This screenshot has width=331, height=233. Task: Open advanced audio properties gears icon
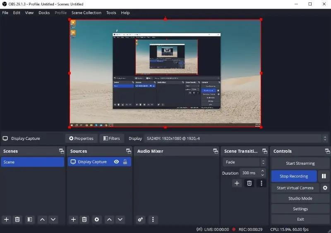[x=140, y=219]
